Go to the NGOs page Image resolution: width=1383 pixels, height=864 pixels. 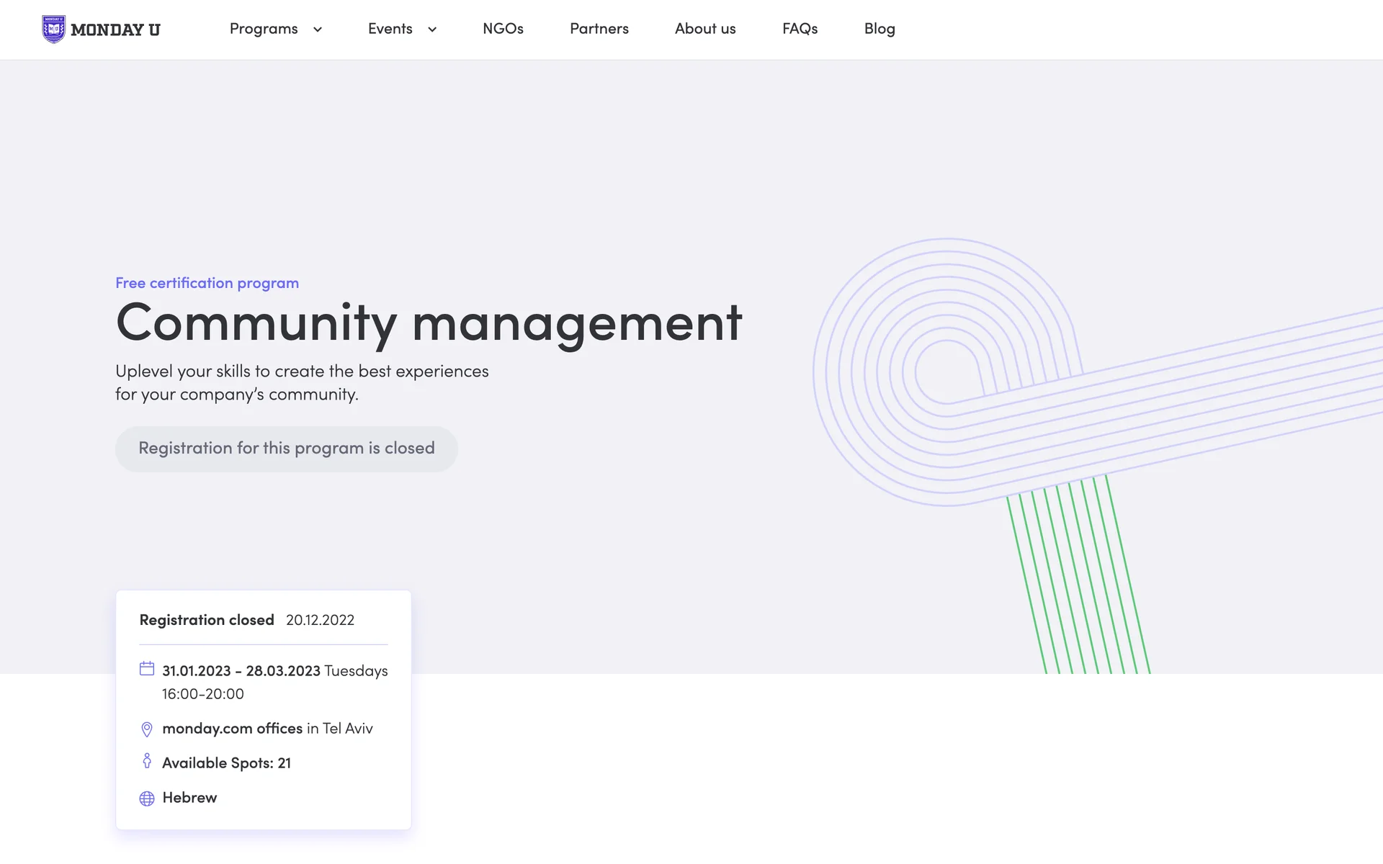(503, 29)
